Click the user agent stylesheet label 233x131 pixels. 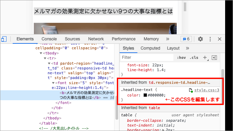pos(195,115)
